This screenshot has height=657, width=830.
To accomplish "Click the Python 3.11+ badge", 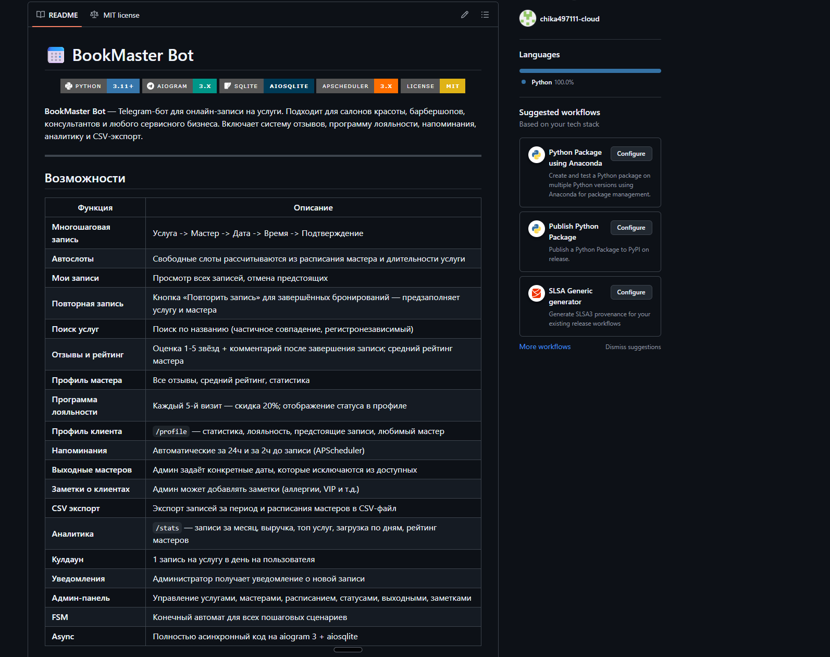I will click(x=100, y=86).
